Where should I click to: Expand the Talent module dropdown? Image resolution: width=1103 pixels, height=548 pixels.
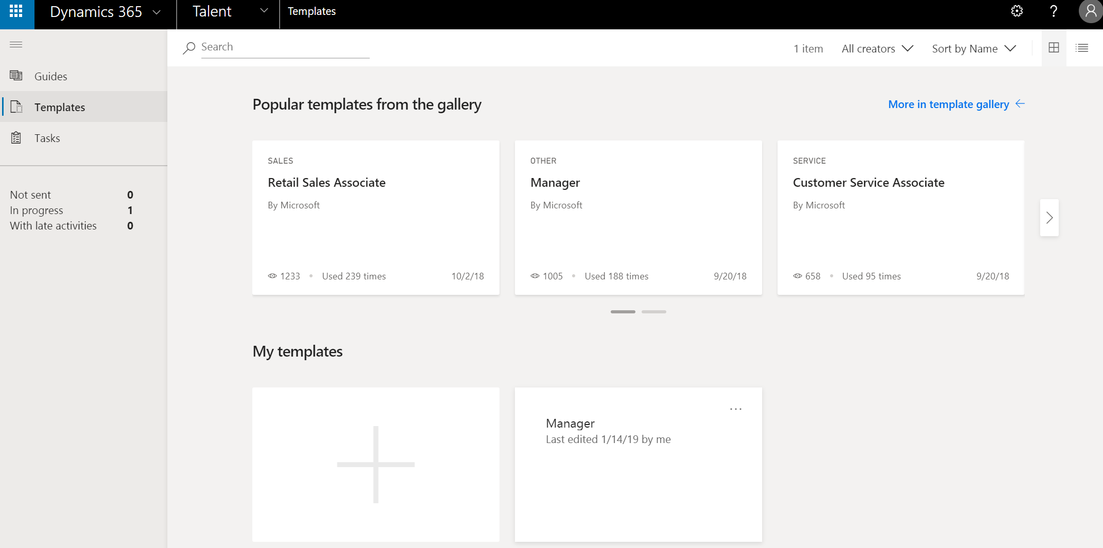[x=264, y=11]
